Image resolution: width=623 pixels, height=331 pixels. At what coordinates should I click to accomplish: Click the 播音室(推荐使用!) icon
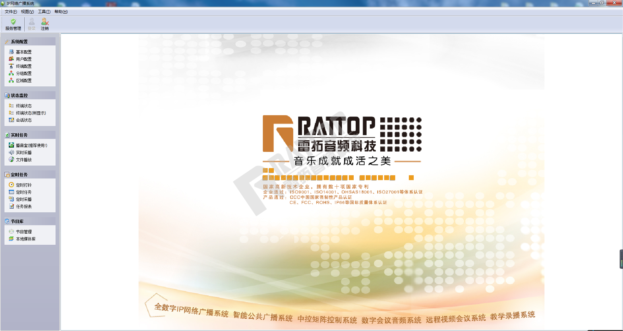(11, 145)
